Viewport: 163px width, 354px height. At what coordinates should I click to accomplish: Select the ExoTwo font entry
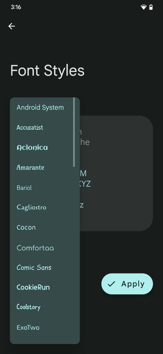[45, 327]
